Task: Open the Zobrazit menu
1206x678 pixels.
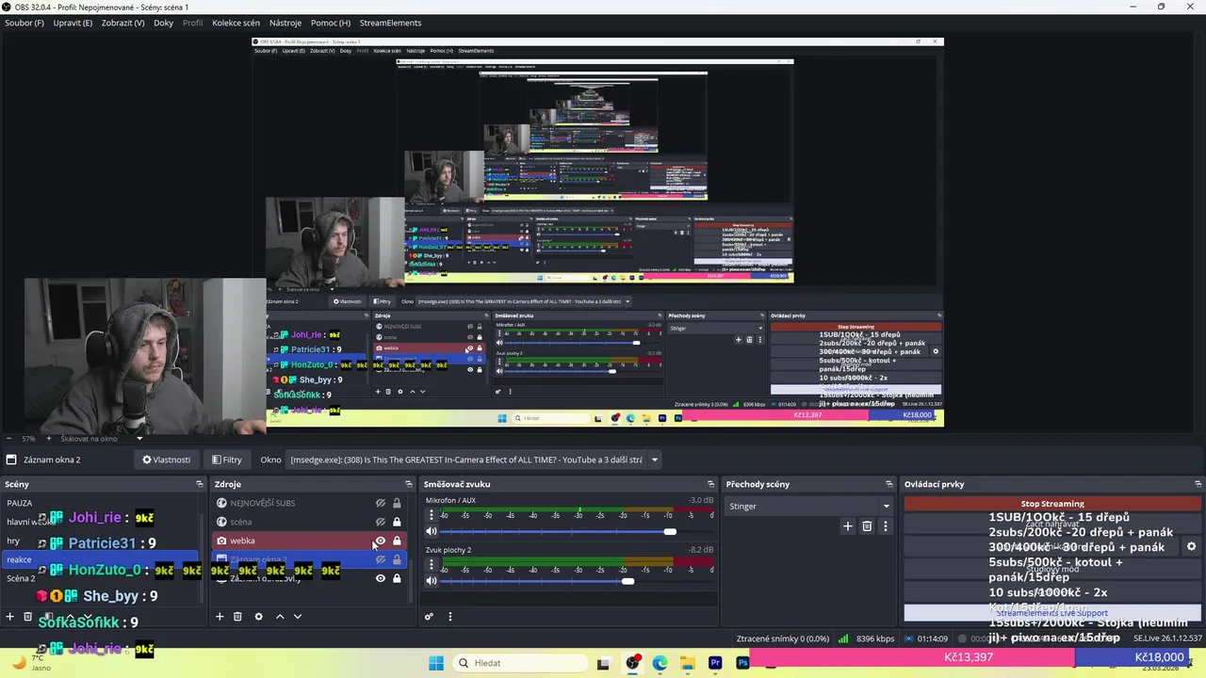Action: pyautogui.click(x=124, y=23)
